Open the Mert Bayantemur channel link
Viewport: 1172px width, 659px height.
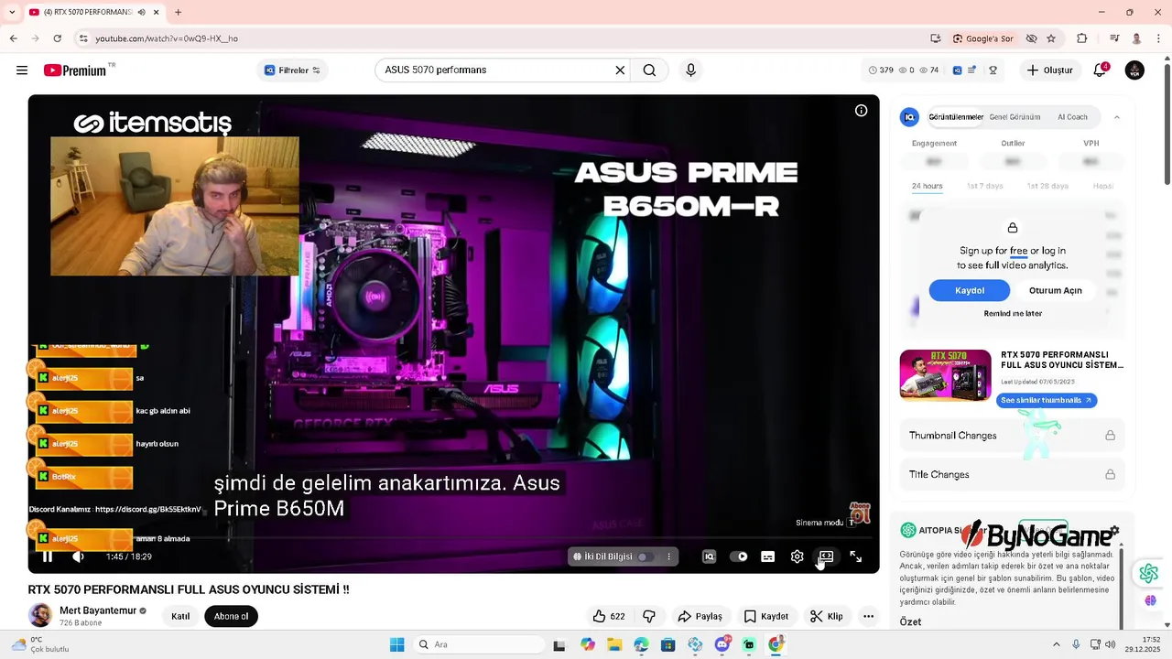pos(98,610)
